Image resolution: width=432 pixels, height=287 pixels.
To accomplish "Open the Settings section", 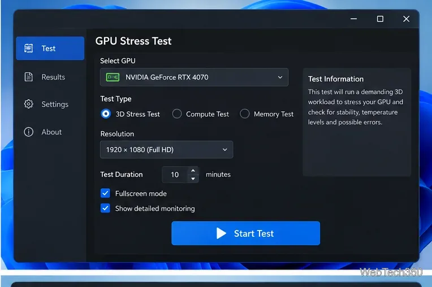I will point(50,105).
